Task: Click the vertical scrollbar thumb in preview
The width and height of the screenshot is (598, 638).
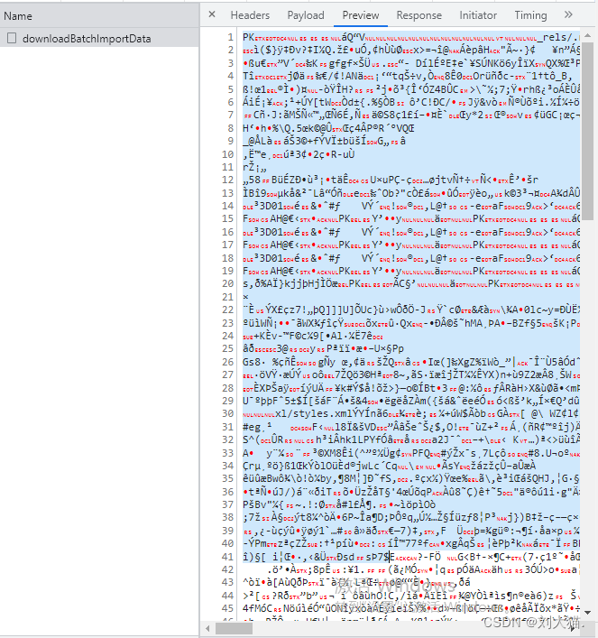Action: tap(587, 131)
